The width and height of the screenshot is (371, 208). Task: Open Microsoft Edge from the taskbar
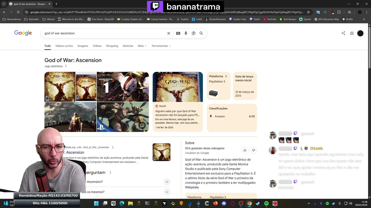tap(122, 203)
